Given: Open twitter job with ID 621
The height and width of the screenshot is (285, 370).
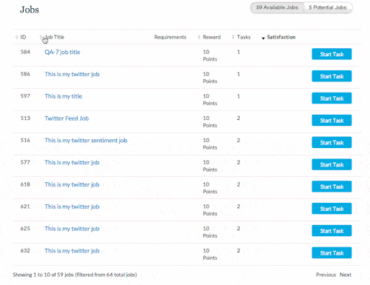Looking at the screenshot, I should (x=72, y=207).
